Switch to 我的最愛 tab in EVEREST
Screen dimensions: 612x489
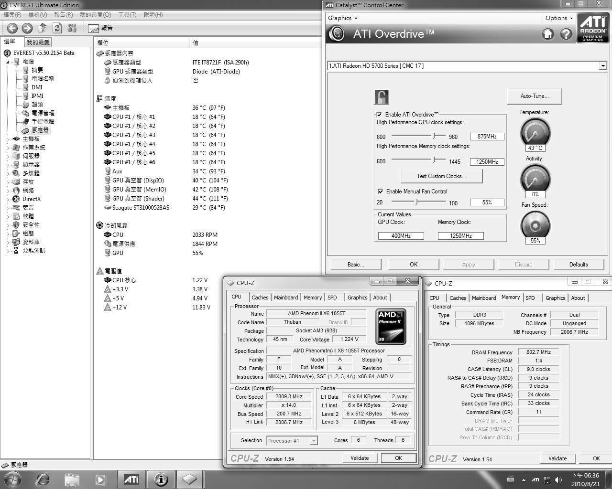pos(38,43)
